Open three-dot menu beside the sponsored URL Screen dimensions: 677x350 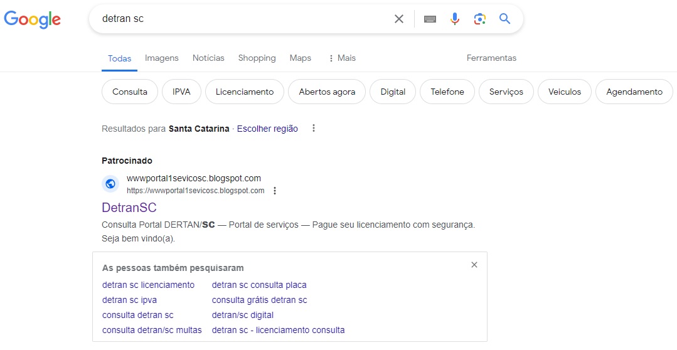click(275, 190)
